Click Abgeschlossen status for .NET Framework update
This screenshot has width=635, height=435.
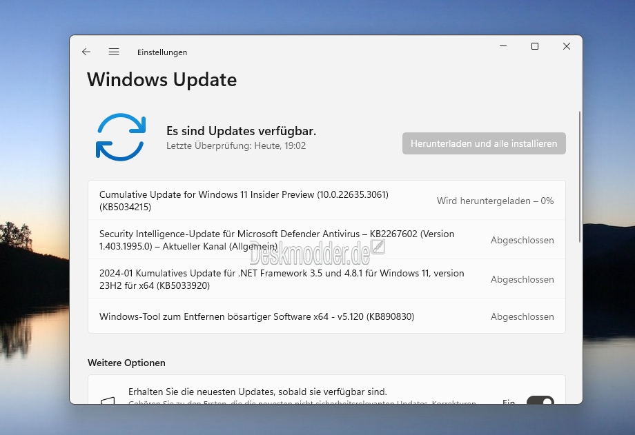[x=522, y=279]
